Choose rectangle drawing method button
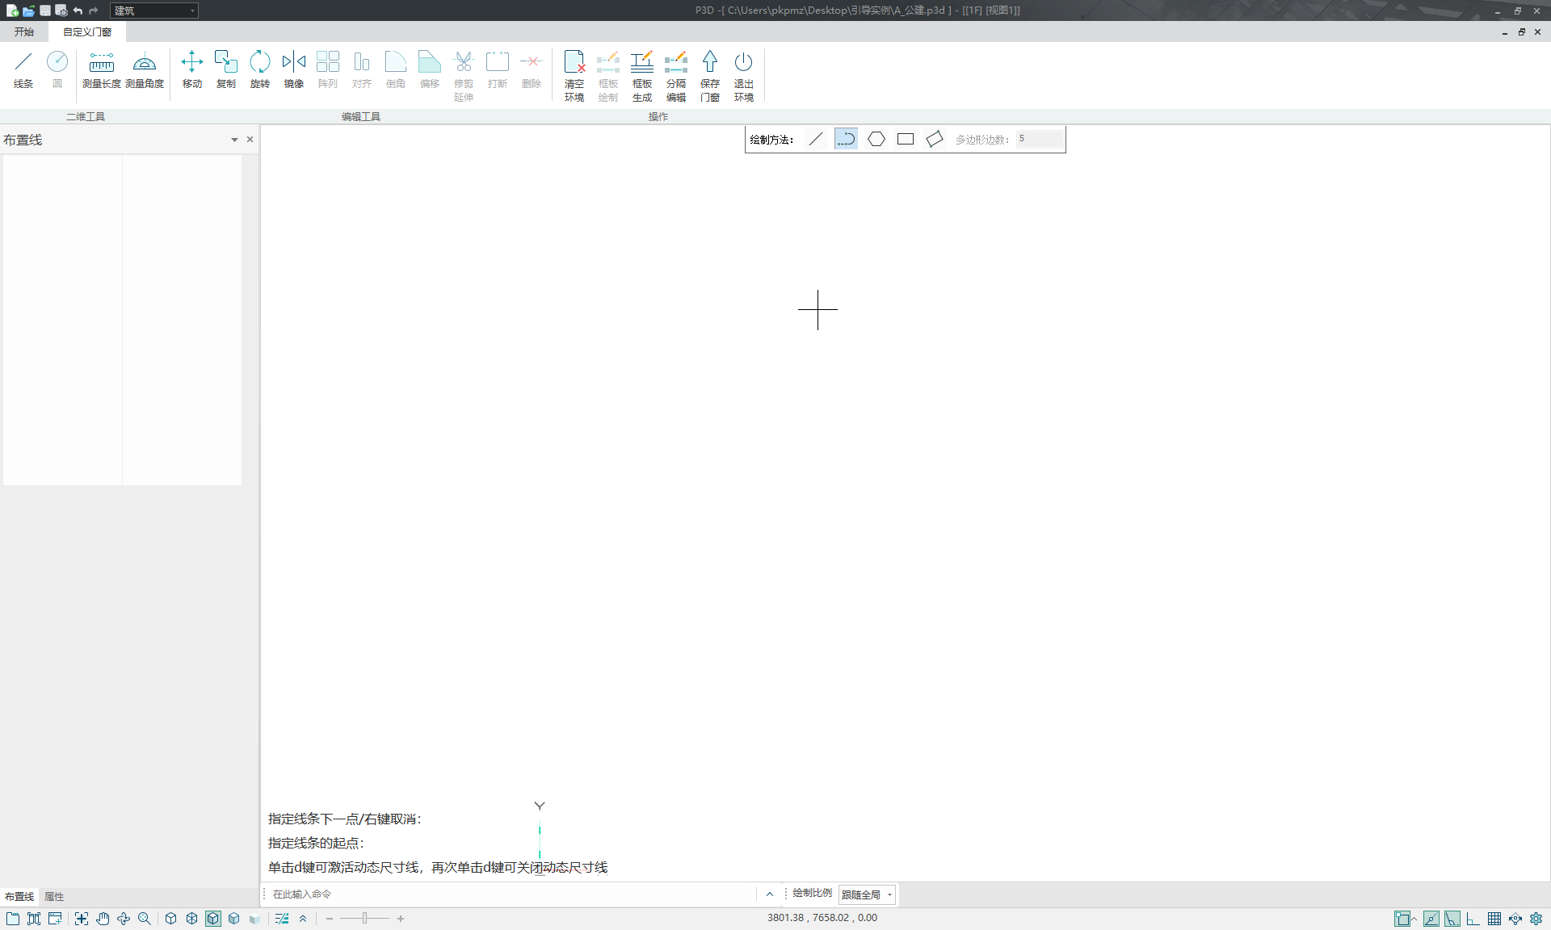The image size is (1551, 930). [905, 139]
